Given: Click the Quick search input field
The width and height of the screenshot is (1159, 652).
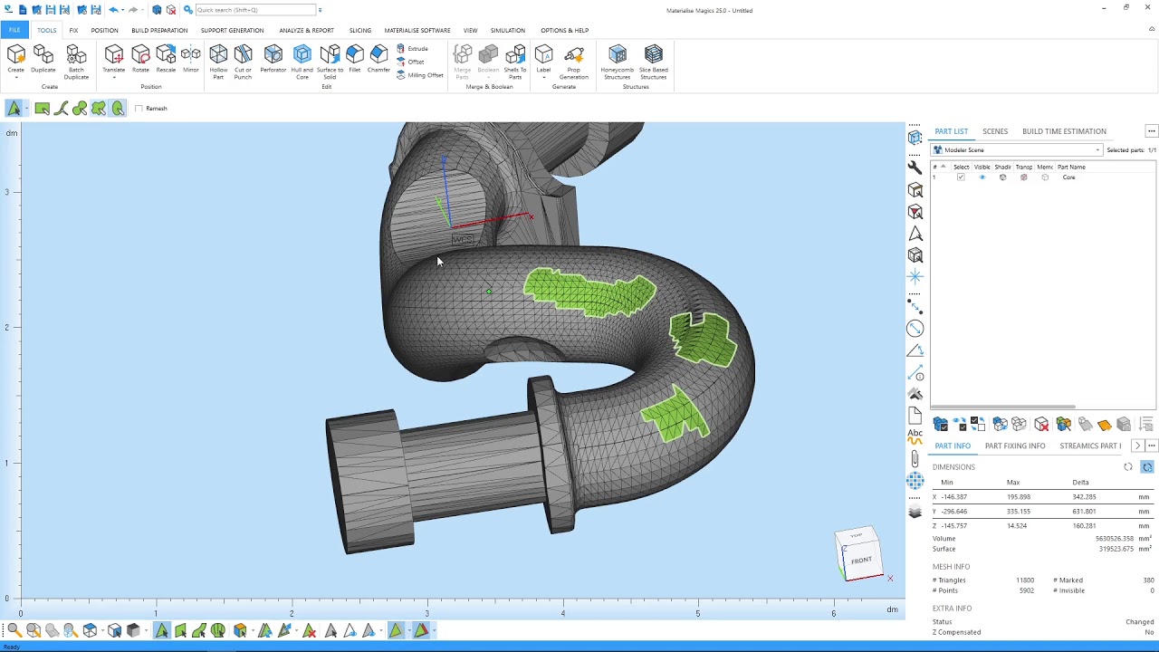Looking at the screenshot, I should click(255, 10).
